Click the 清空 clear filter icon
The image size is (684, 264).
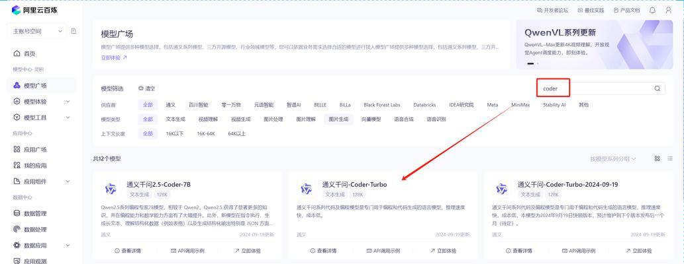141,88
